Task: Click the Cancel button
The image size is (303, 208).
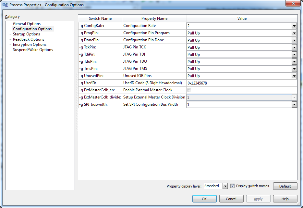Action: 231,199
